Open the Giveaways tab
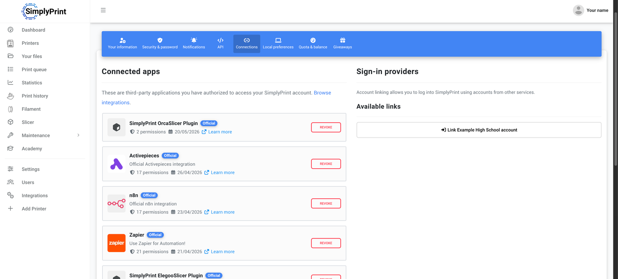This screenshot has height=279, width=618. click(x=343, y=44)
